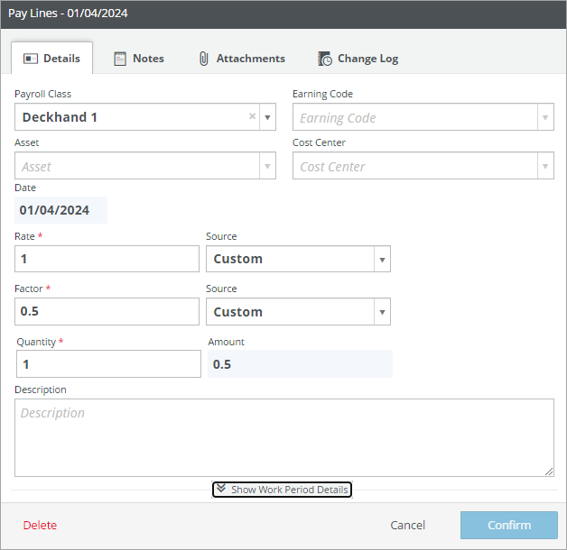This screenshot has width=567, height=550.
Task: Click the Date field 01/04/2024
Action: 60,210
